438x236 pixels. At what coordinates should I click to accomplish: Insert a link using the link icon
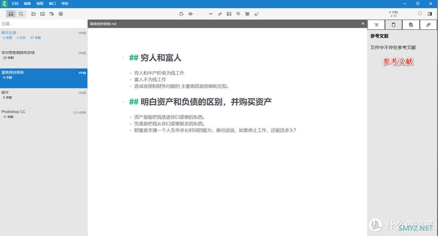point(220,14)
